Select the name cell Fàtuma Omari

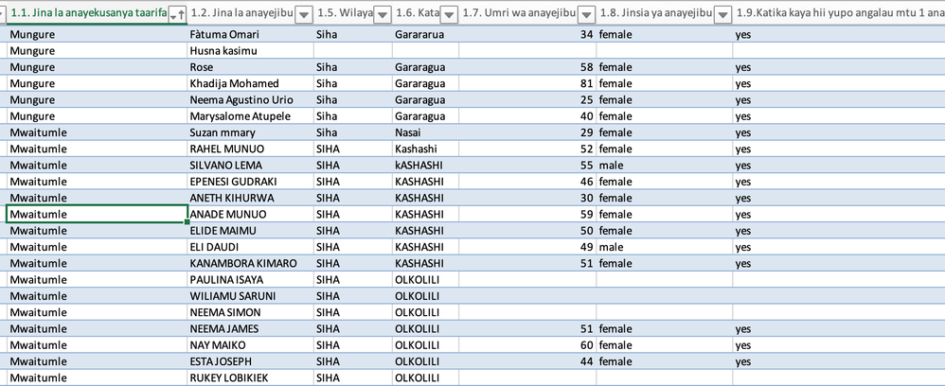(x=250, y=34)
